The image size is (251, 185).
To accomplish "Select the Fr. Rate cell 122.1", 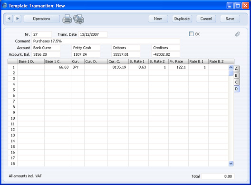I will [178, 67].
